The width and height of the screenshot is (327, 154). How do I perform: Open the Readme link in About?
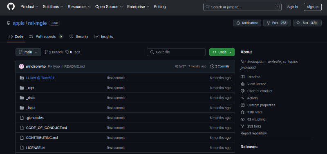tap(254, 77)
